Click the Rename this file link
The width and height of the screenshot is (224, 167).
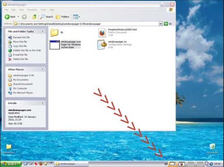pyautogui.click(x=21, y=37)
